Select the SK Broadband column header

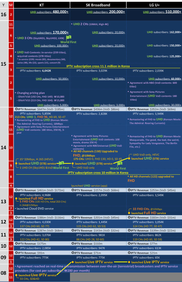(98, 5)
